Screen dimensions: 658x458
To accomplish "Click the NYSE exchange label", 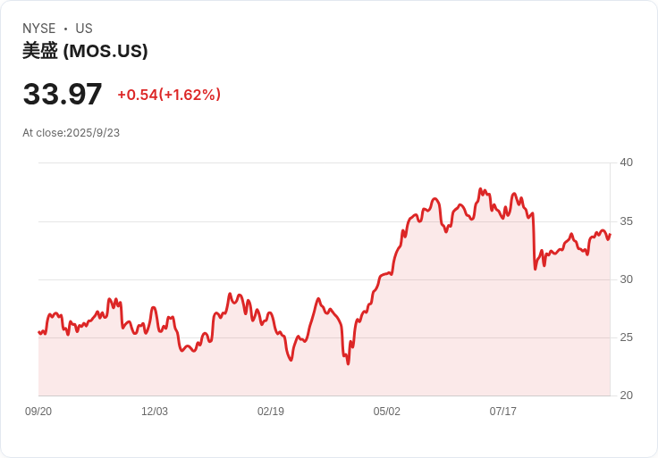I will pos(39,29).
